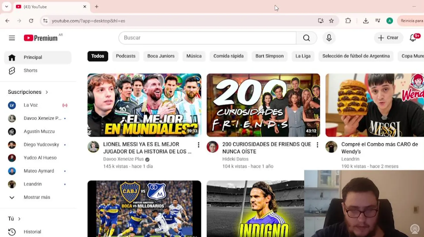Open browser downloads
This screenshot has height=237, width=424.
tap(366, 21)
